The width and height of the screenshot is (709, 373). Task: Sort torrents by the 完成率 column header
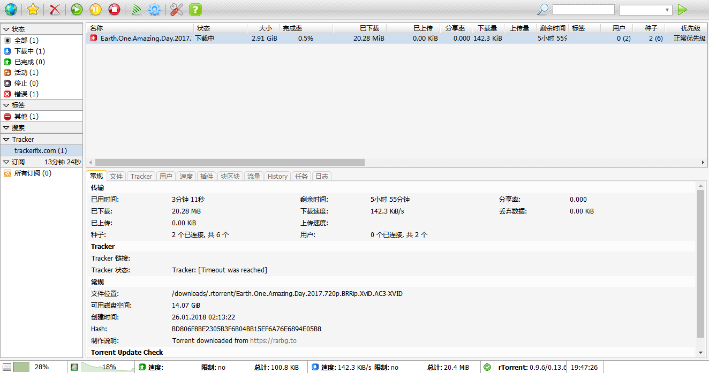coord(306,28)
